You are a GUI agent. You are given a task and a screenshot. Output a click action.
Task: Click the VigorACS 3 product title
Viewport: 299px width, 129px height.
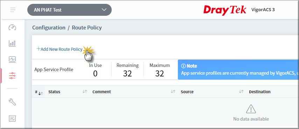coord(263,10)
